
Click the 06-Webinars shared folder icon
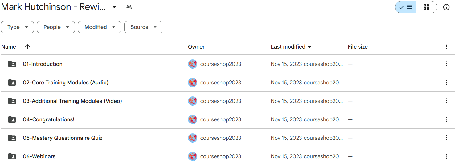[x=12, y=156]
